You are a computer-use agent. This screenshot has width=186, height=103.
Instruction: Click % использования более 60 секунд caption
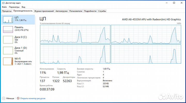pyautogui.click(x=55, y=23)
